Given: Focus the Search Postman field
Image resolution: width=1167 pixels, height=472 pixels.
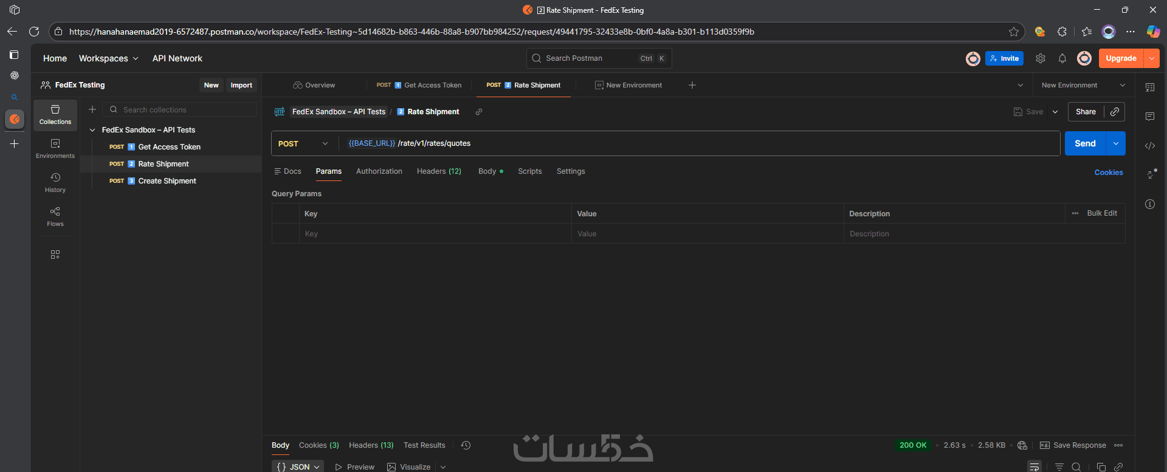Looking at the screenshot, I should (x=599, y=58).
